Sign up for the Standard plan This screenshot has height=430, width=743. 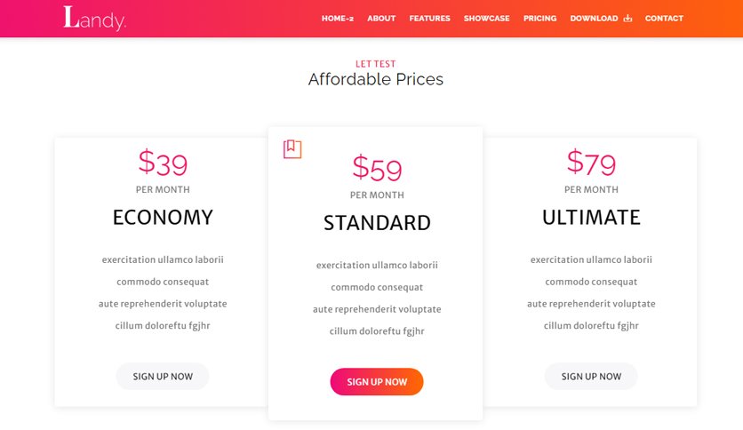377,382
